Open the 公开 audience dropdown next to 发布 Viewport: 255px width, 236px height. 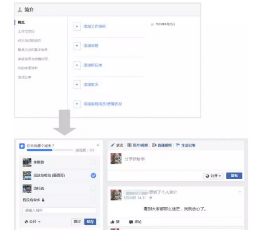[x=213, y=176]
